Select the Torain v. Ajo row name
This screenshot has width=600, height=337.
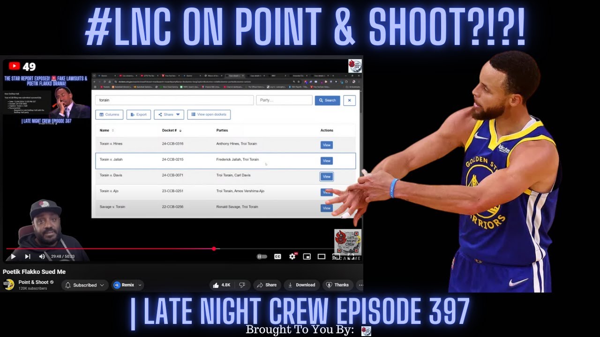click(x=109, y=191)
